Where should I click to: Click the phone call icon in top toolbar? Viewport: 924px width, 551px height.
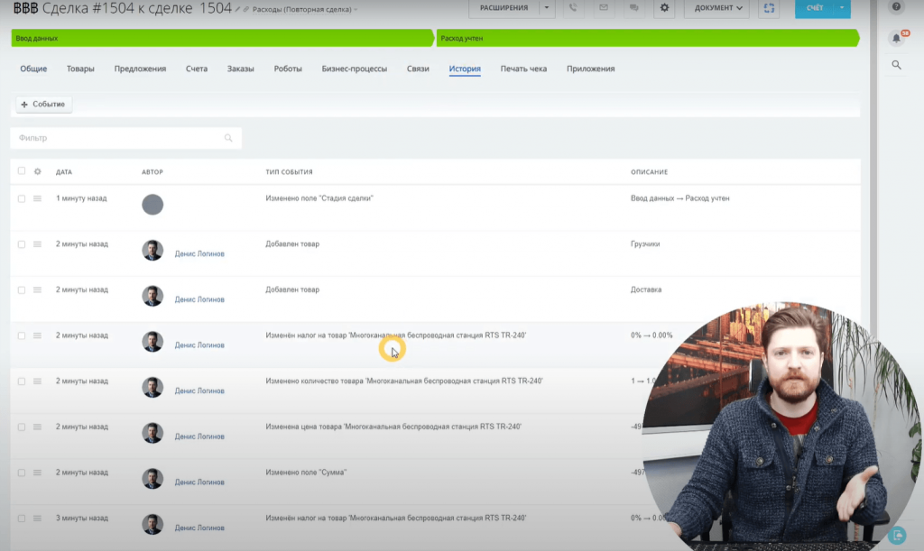pyautogui.click(x=573, y=7)
